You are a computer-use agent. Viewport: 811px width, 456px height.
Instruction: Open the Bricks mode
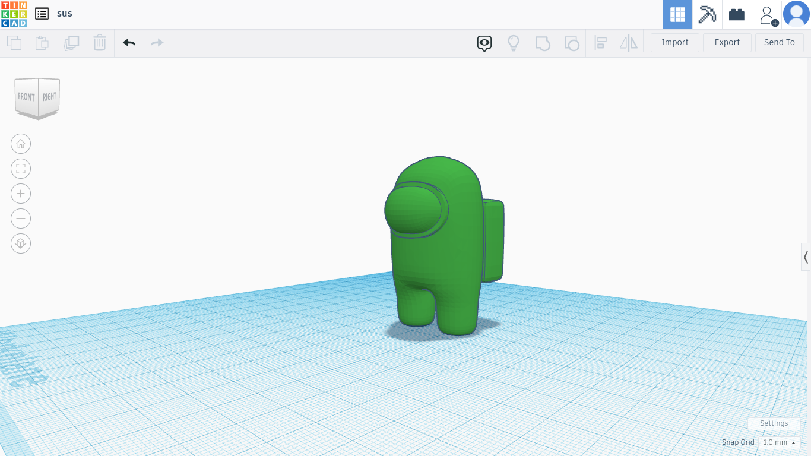[737, 14]
